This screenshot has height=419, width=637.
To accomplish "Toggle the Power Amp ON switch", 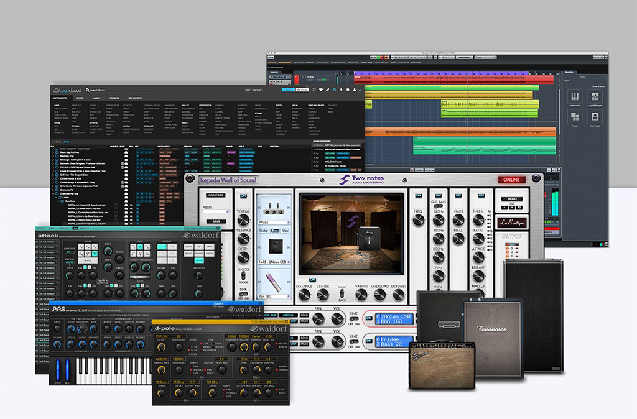I will point(243,196).
